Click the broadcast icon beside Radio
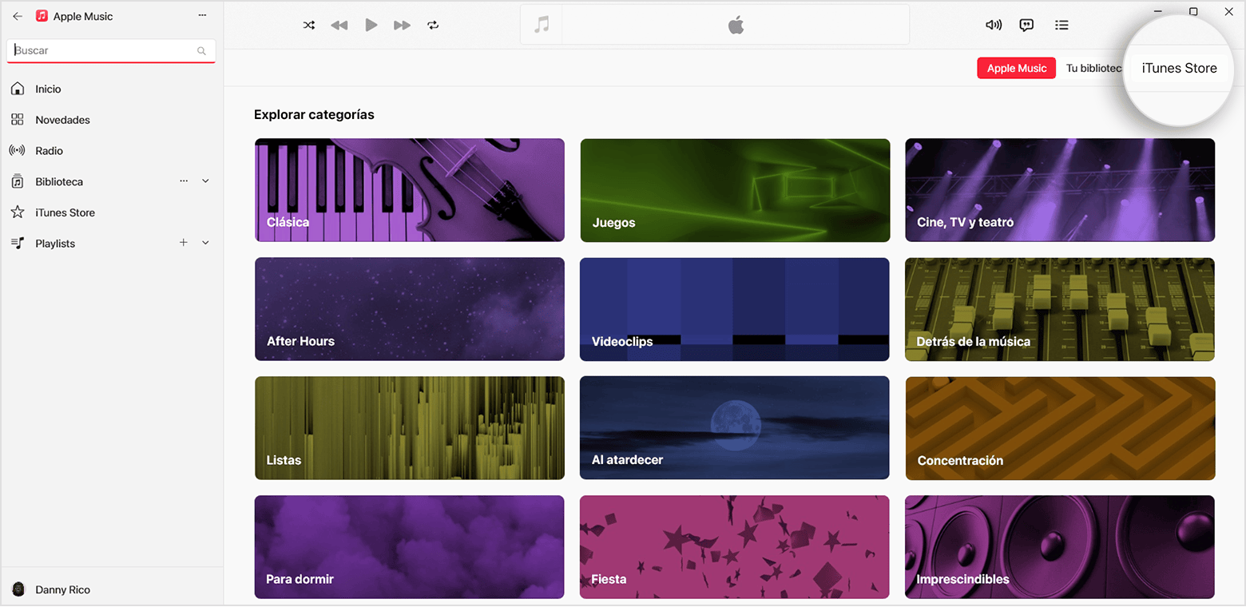The height and width of the screenshot is (607, 1246). click(18, 150)
